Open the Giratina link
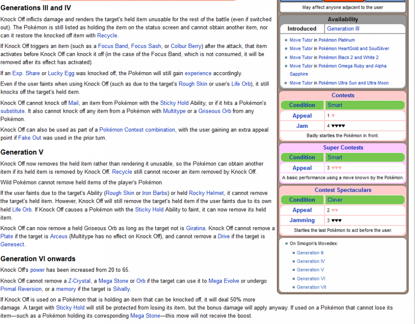This screenshot has height=324, width=415. [x=196, y=228]
